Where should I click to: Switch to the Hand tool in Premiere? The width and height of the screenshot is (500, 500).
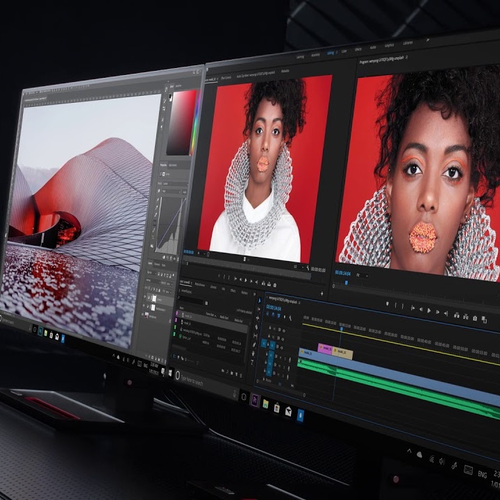coord(253,353)
